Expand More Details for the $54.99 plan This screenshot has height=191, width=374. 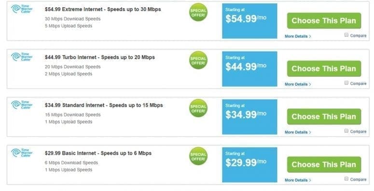coord(298,36)
